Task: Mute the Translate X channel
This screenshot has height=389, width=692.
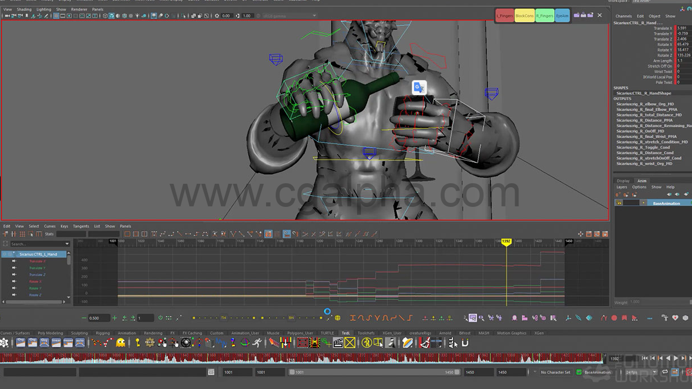Action: click(x=14, y=261)
